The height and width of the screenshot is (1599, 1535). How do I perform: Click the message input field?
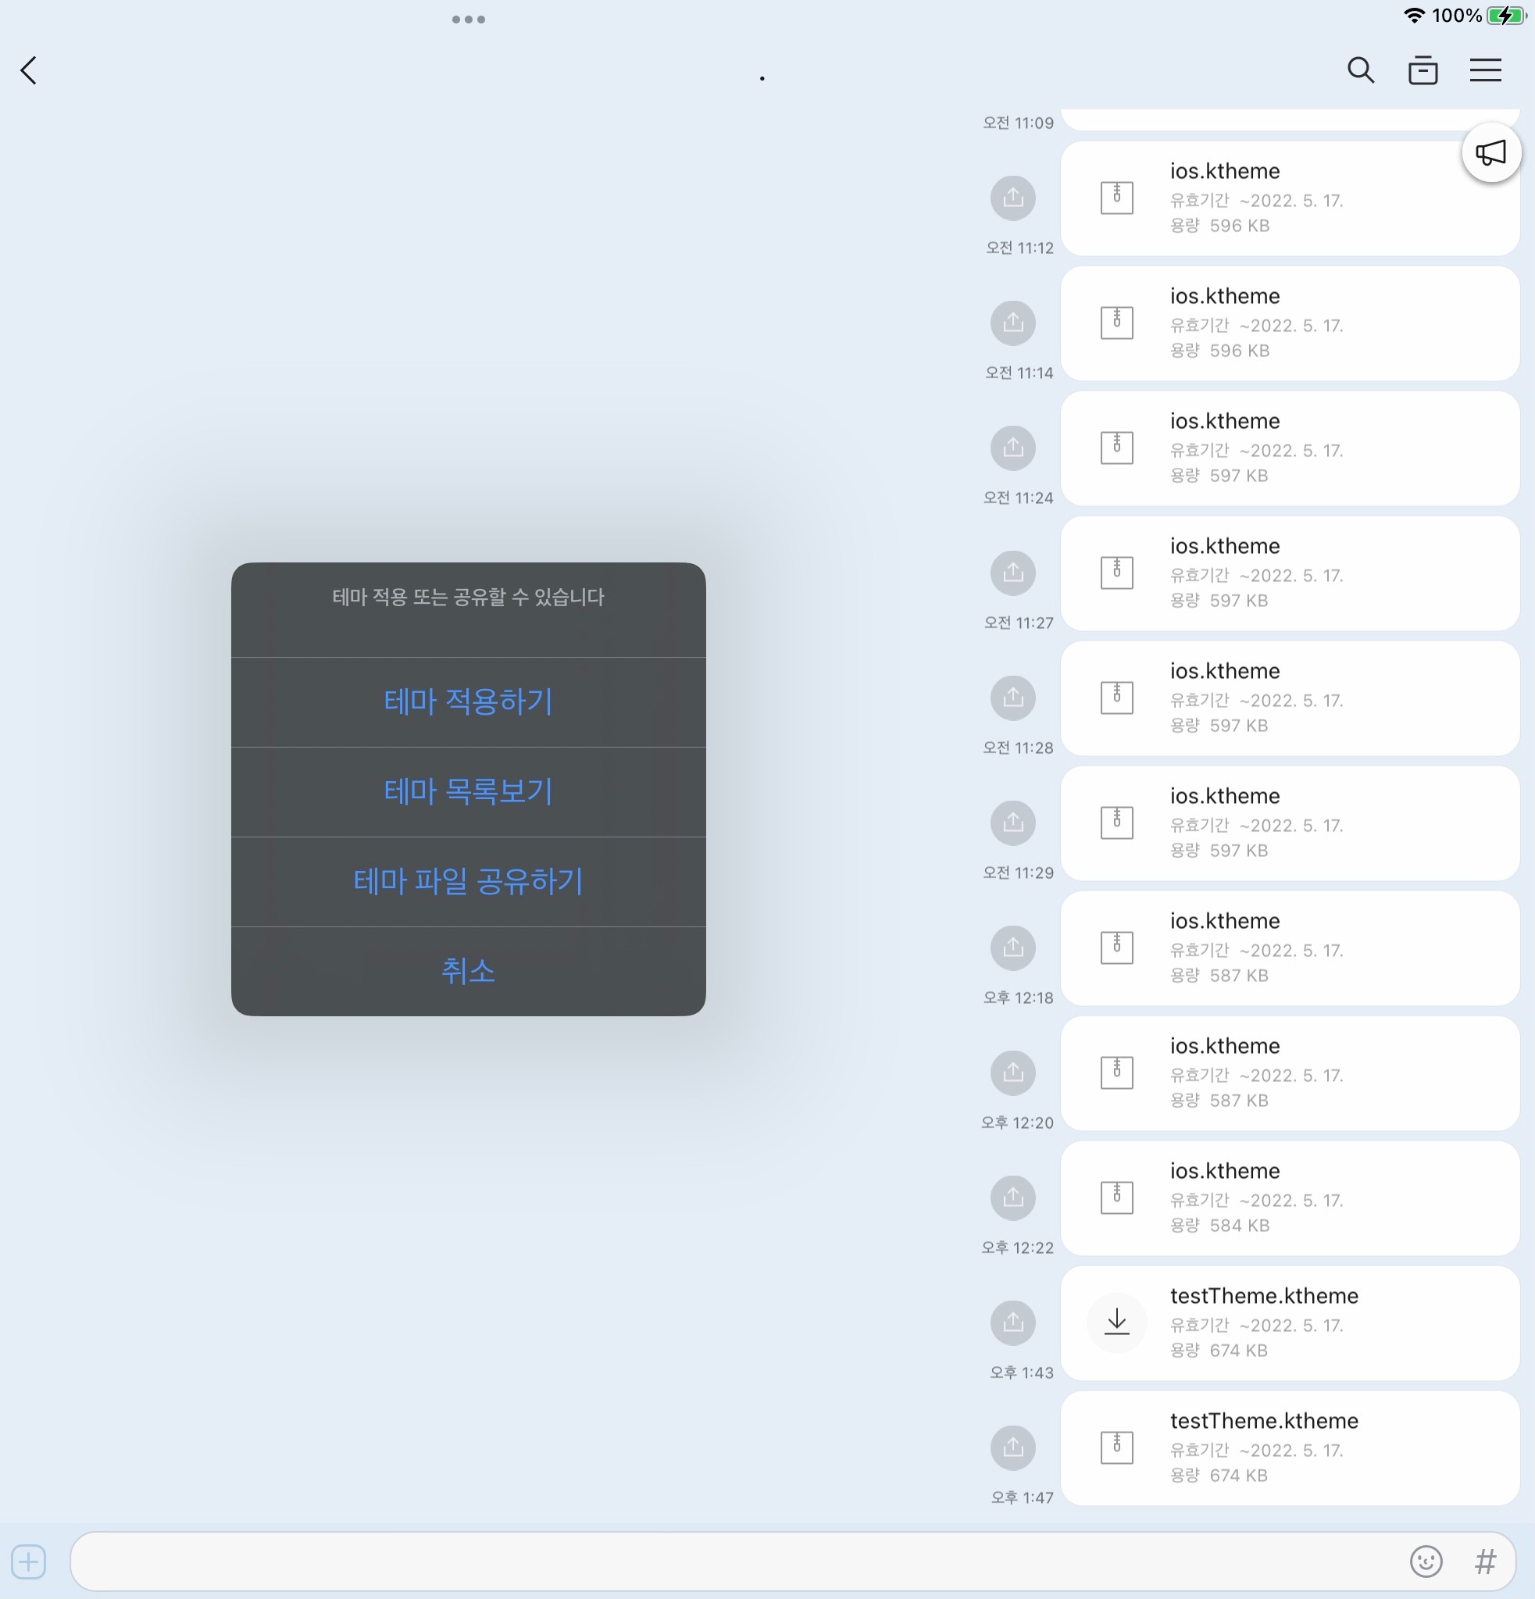734,1562
